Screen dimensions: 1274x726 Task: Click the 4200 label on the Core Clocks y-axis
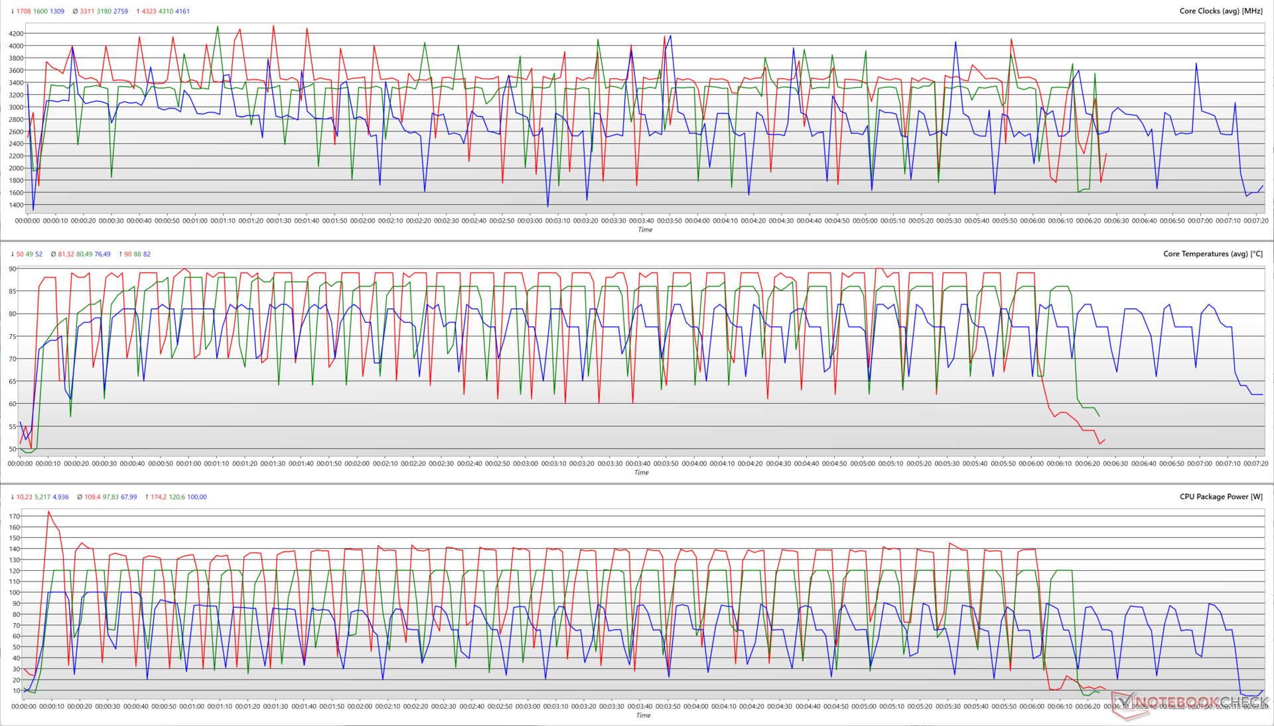pyautogui.click(x=16, y=34)
